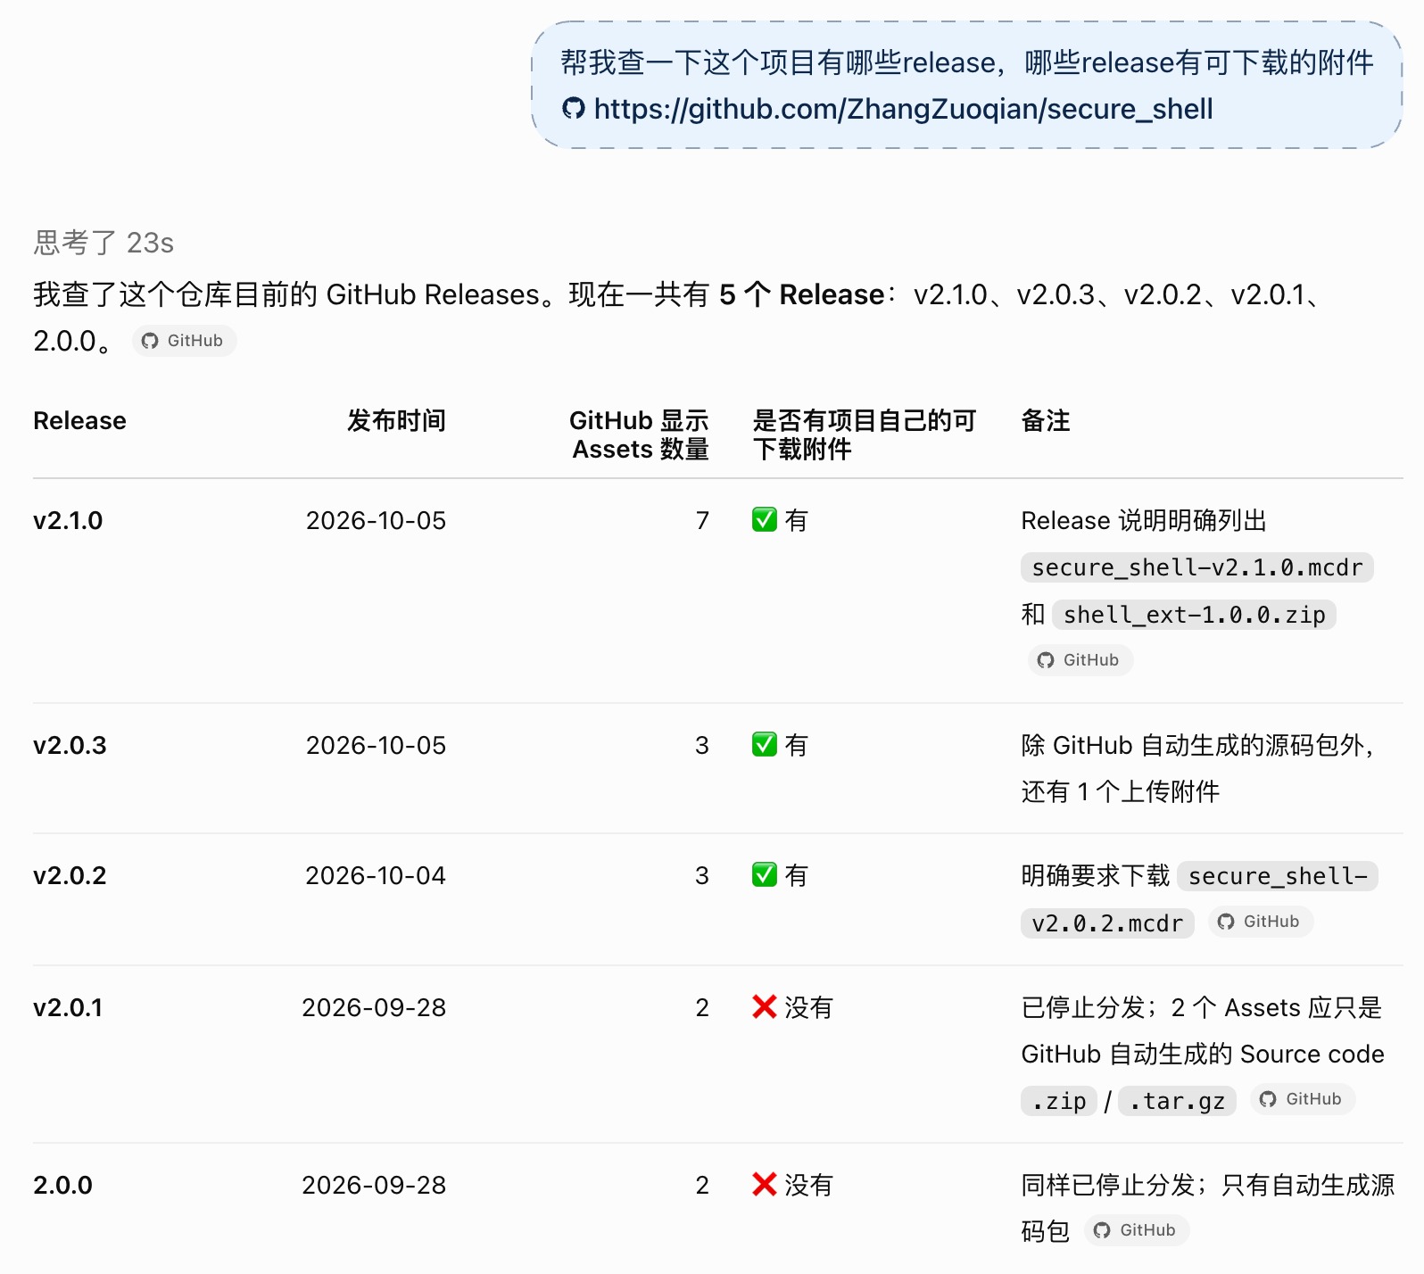
Task: Click the 发布时间 column header
Action: (x=396, y=420)
